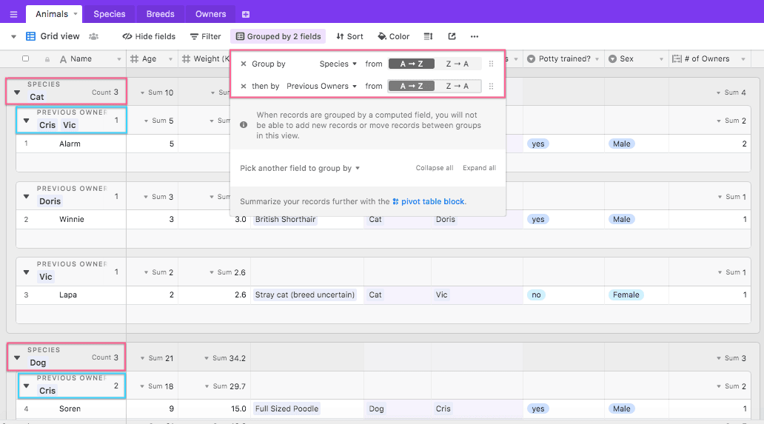Collapse the Cat species group
This screenshot has height=424, width=764.
17,92
